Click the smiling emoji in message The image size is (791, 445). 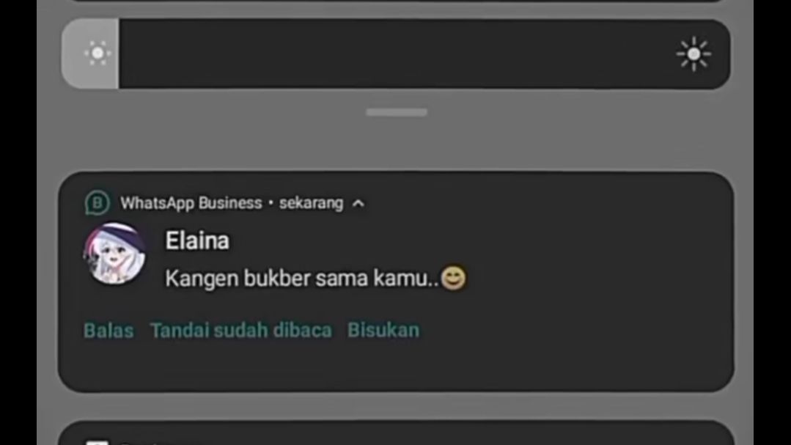coord(454,278)
